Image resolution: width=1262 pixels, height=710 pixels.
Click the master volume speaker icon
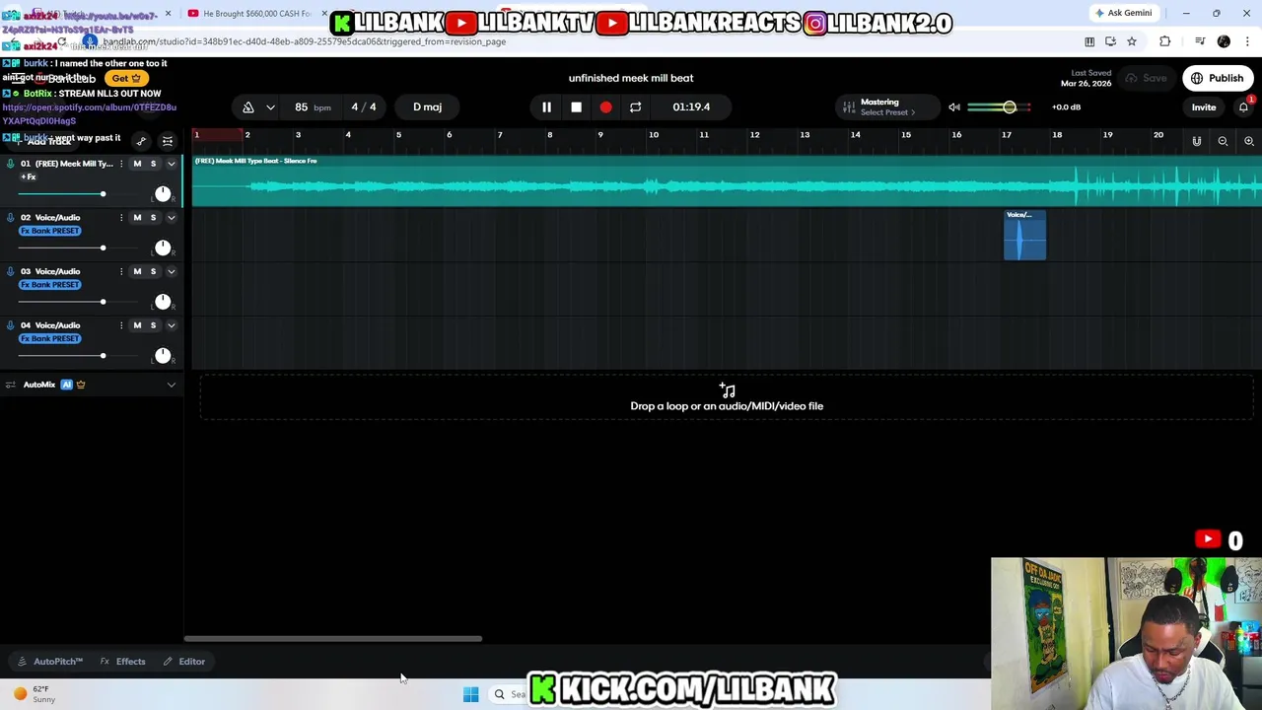(954, 106)
